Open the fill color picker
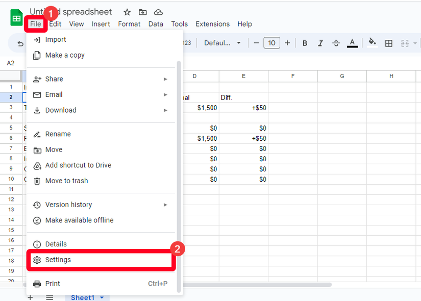421x301 pixels. [372, 42]
